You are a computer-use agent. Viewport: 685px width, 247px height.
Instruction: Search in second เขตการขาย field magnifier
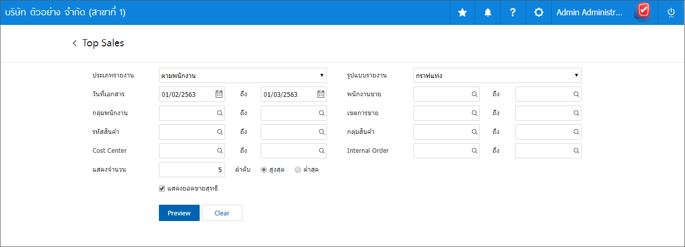click(x=576, y=113)
